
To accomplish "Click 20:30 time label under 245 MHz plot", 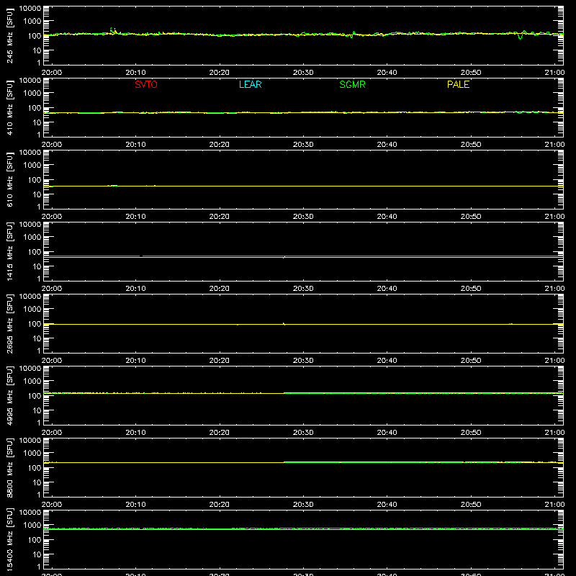I will pyautogui.click(x=303, y=73).
